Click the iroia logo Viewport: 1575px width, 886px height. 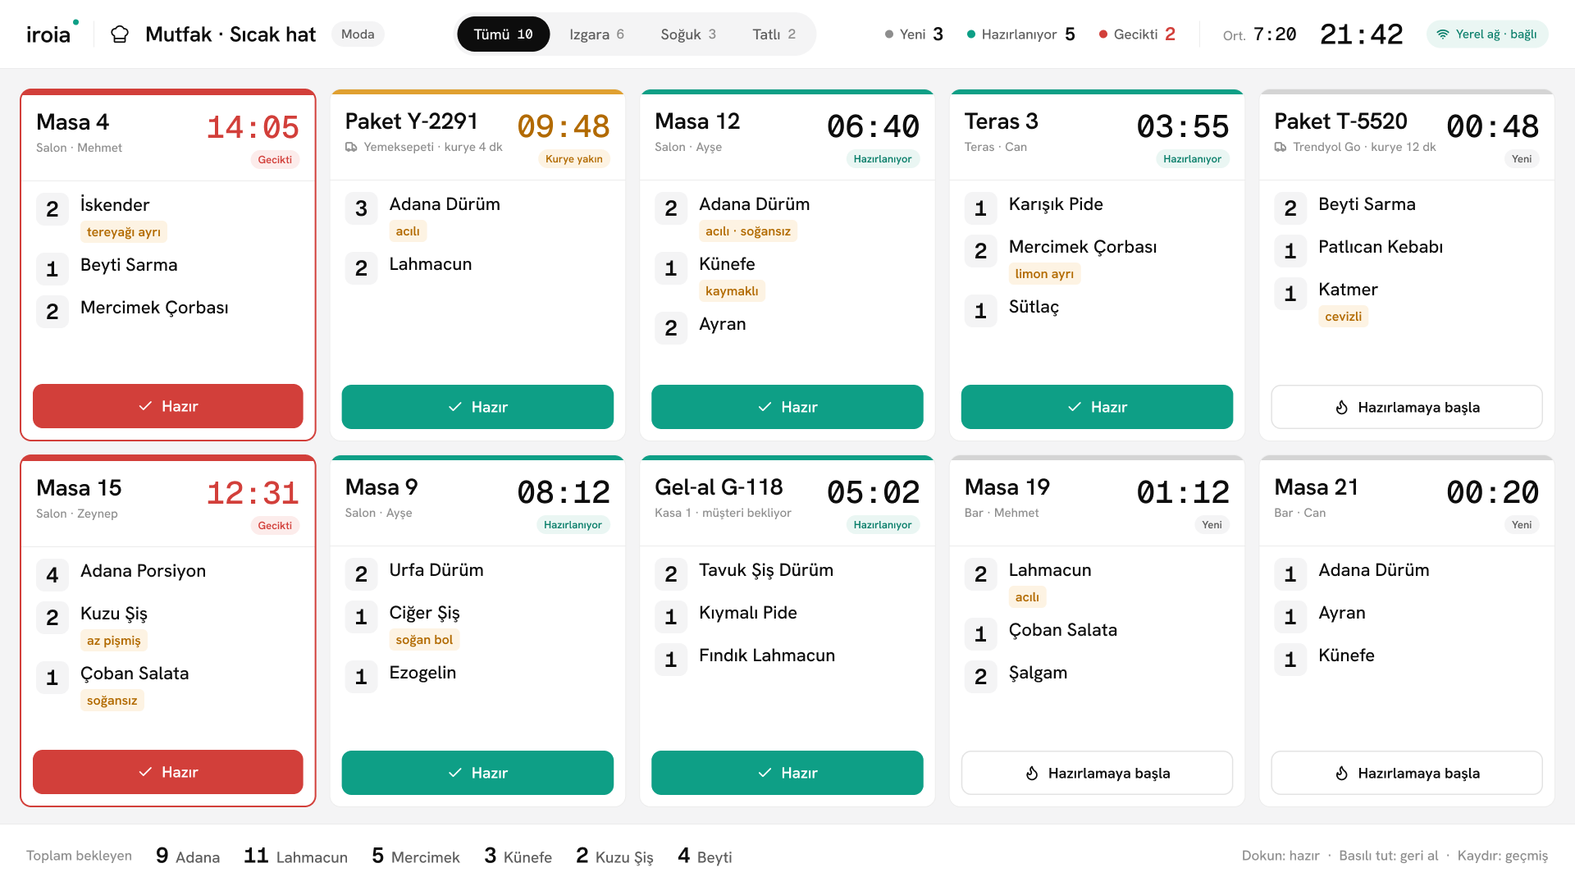pyautogui.click(x=52, y=34)
